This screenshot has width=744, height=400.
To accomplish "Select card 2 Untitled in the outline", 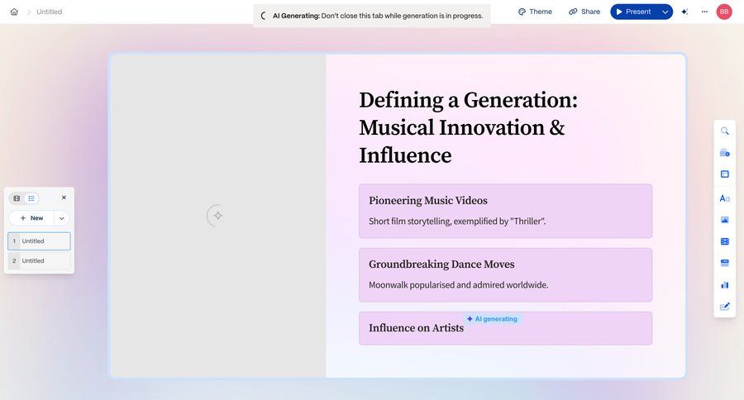I will [x=39, y=261].
